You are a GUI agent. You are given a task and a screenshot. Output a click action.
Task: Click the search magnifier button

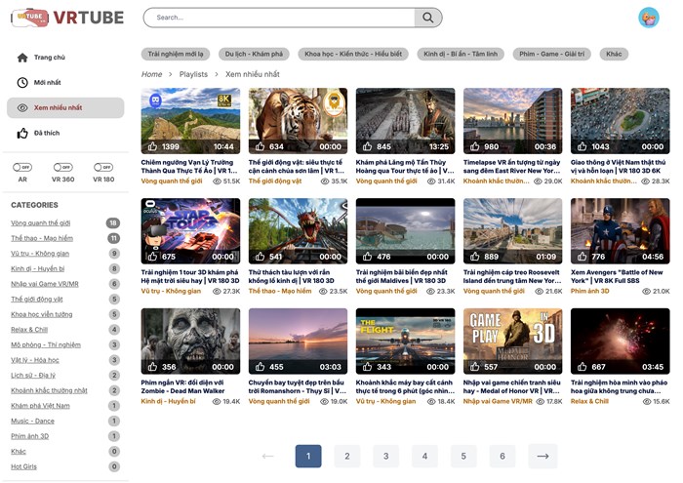(428, 18)
